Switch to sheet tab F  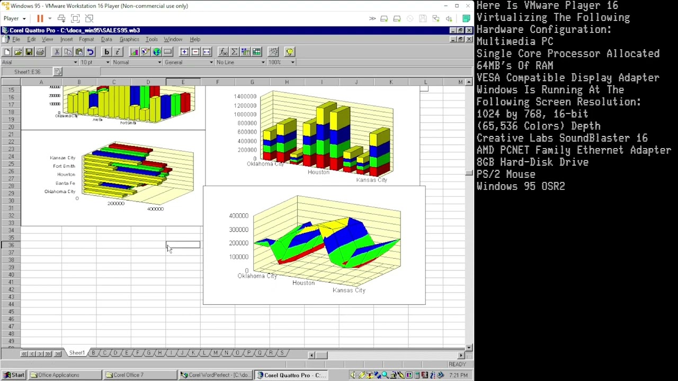137,353
